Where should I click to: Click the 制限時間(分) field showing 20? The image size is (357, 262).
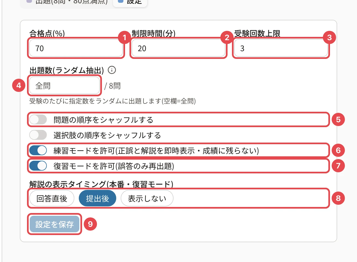pos(178,48)
